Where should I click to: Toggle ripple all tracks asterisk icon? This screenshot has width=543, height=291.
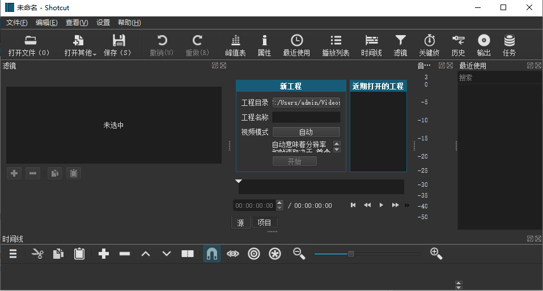[275, 254]
